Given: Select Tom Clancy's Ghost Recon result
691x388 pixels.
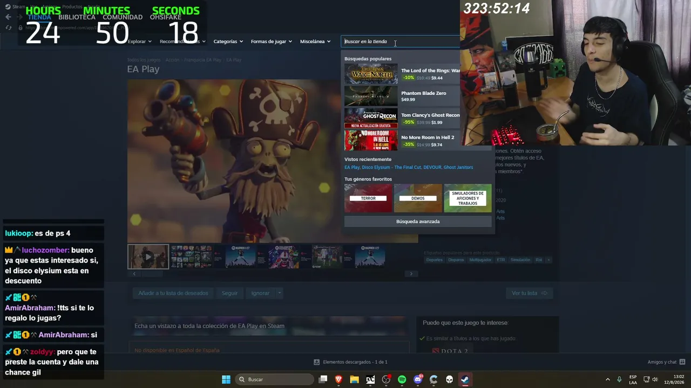Looking at the screenshot, I should click(x=402, y=118).
